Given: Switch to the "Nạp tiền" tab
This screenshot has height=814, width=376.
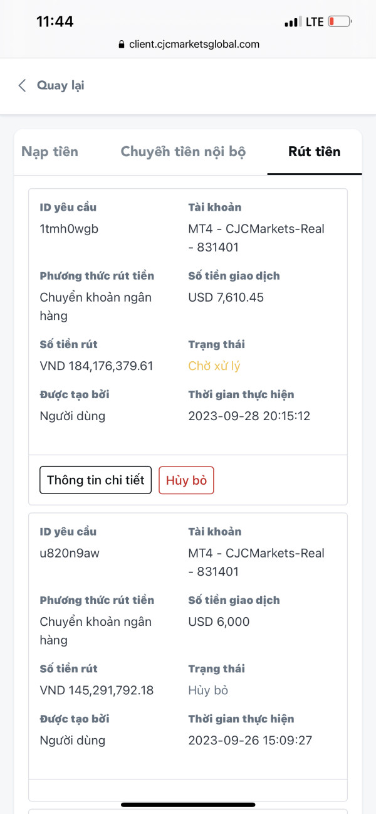Looking at the screenshot, I should click(50, 152).
